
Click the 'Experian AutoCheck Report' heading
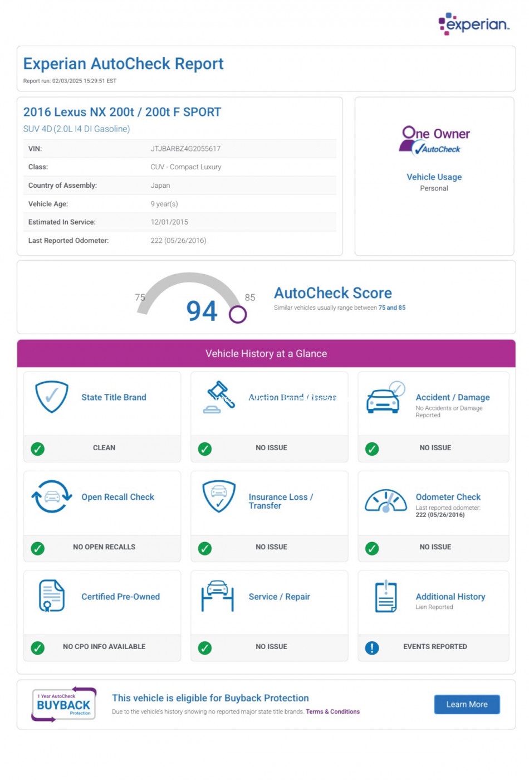point(123,64)
